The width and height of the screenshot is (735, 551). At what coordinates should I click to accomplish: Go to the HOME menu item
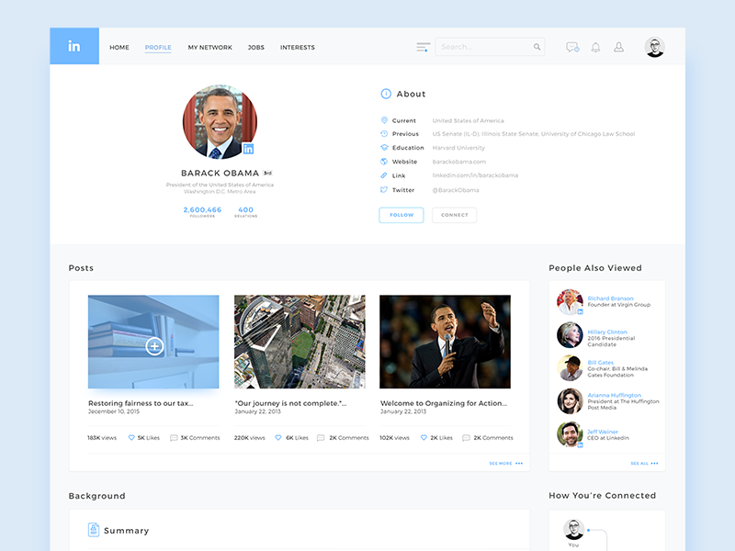(x=119, y=47)
